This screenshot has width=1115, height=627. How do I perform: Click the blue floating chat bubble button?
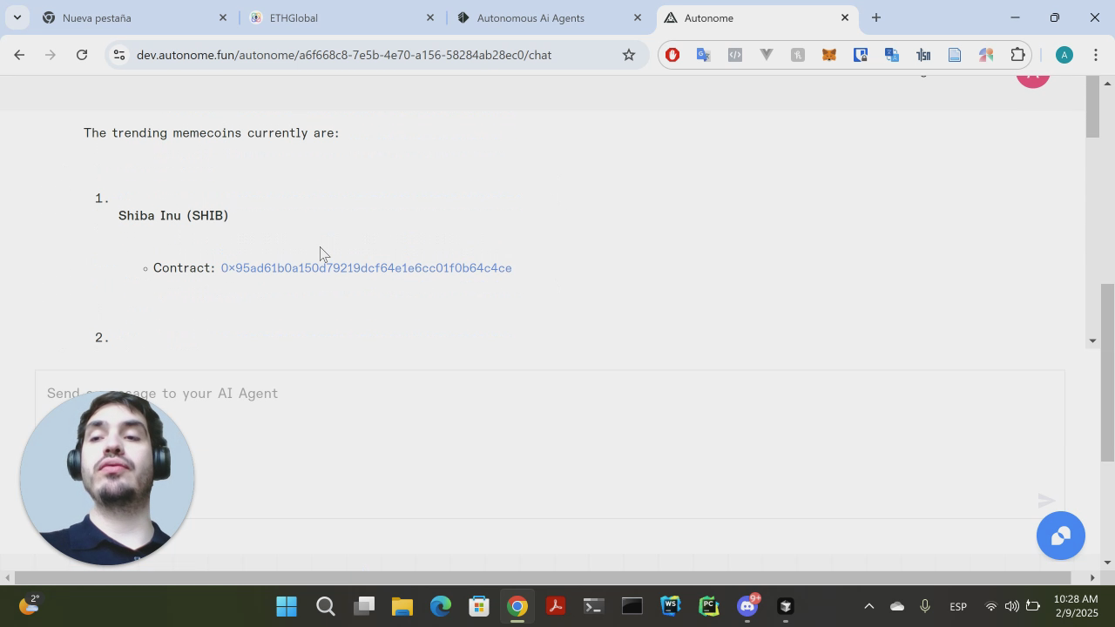coord(1060,536)
